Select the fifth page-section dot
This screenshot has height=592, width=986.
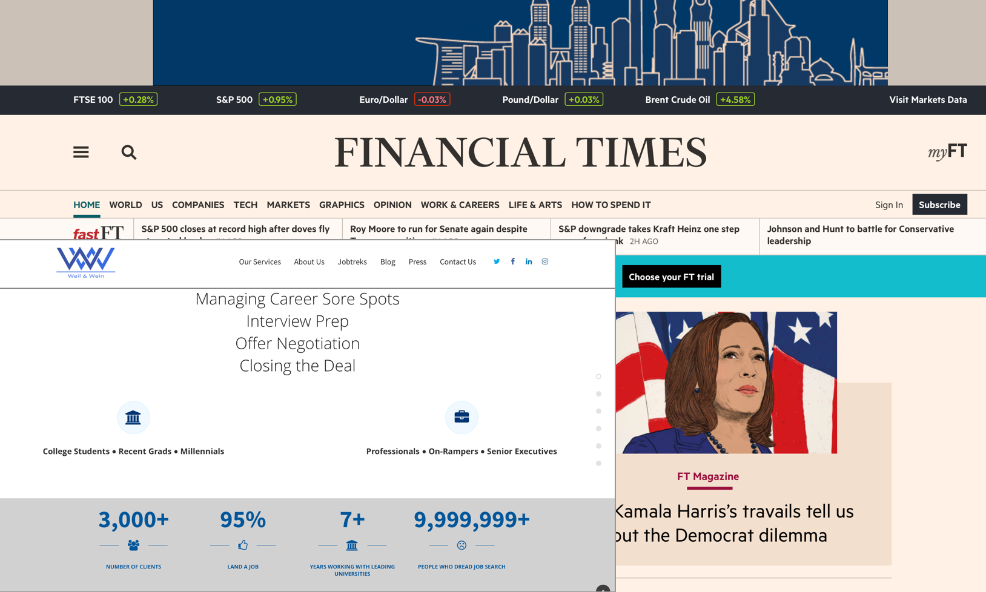(598, 446)
